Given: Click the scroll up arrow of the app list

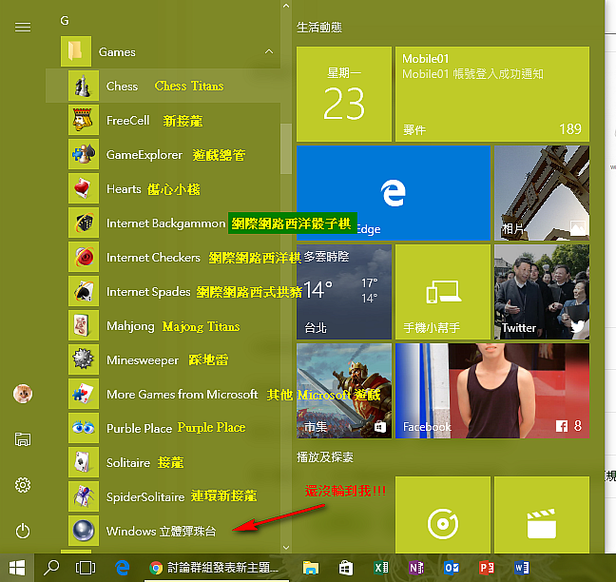Looking at the screenshot, I should 286,6.
